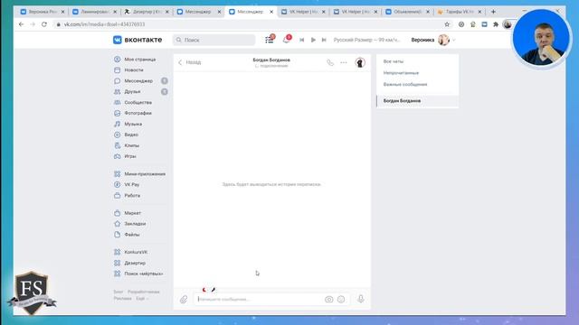Click Богдан Богданов name in chat header
Viewport: 579px width, 325px height.
(271, 60)
